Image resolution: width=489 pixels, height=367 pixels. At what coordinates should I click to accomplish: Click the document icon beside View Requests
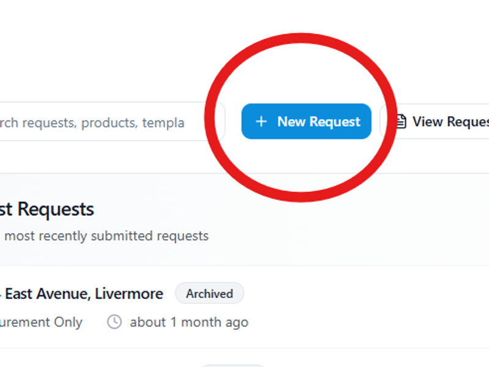tap(401, 122)
